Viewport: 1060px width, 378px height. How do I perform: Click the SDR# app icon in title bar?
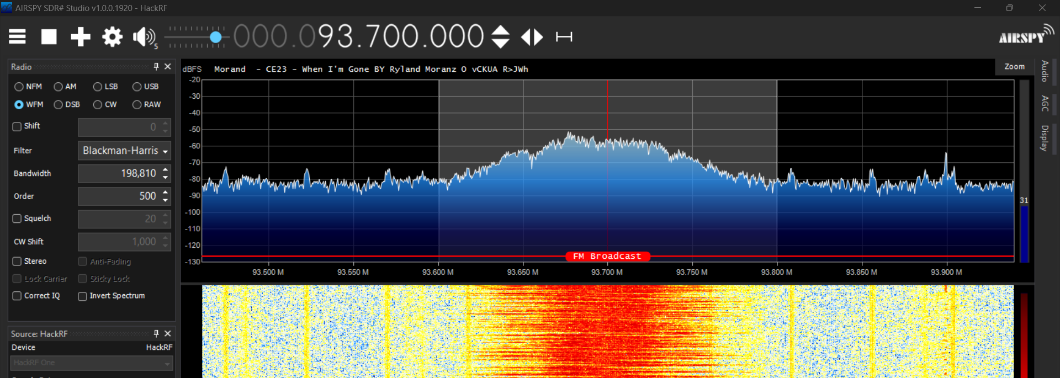(7, 8)
